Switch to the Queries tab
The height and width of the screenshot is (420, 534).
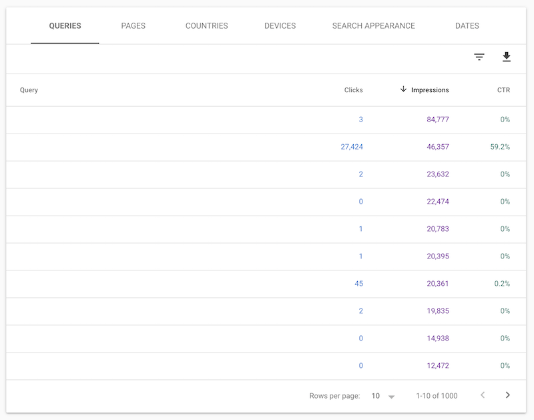pos(65,26)
